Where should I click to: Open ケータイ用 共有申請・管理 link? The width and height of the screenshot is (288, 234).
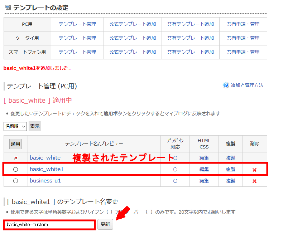pos(243,38)
